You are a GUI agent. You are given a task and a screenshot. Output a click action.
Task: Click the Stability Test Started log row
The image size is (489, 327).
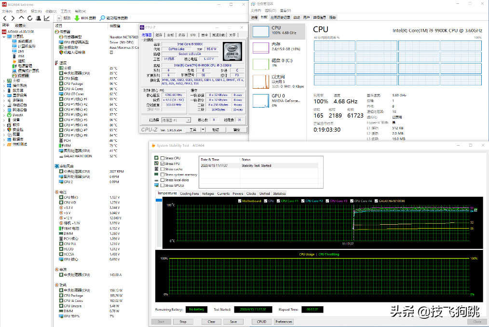[x=259, y=166]
